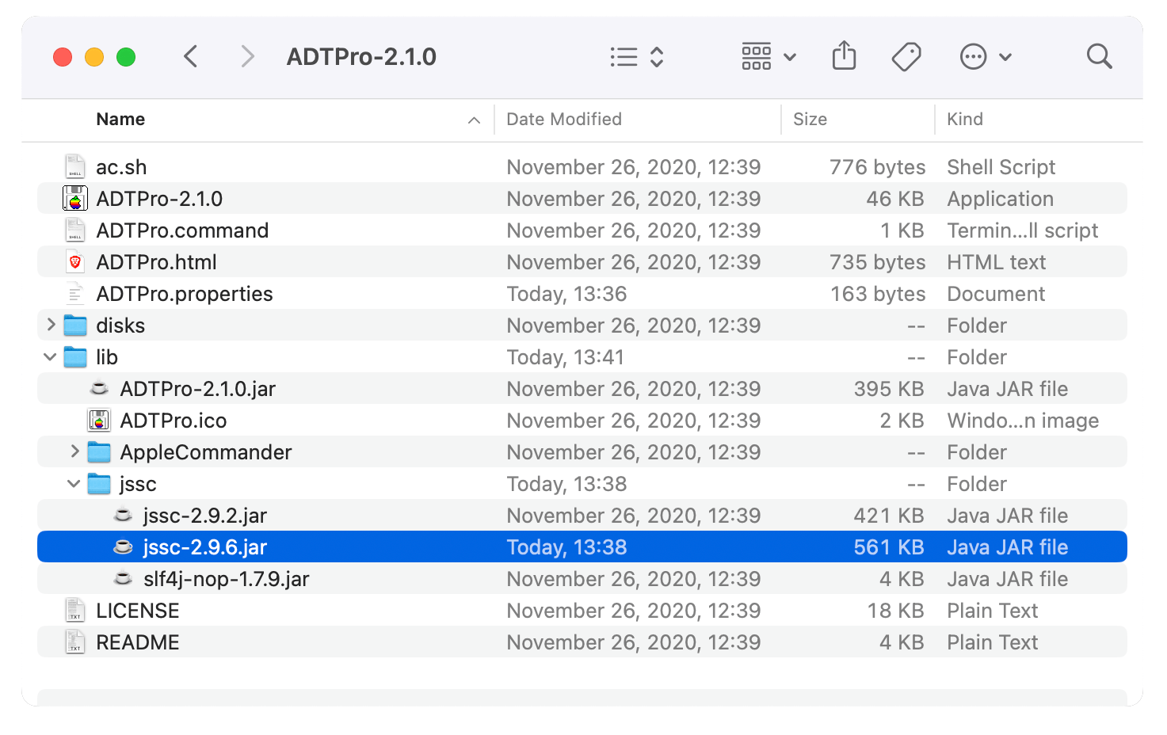1167x735 pixels.
Task: Click the ADTPro-2.1.0 window title
Action: click(361, 57)
